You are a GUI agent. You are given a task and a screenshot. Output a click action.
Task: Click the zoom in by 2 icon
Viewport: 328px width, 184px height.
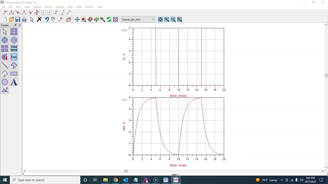tap(90, 20)
